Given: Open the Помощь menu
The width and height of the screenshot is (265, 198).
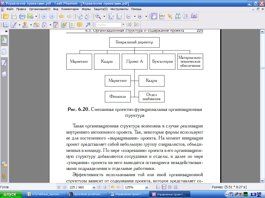Looking at the screenshot, I should point(136,9).
